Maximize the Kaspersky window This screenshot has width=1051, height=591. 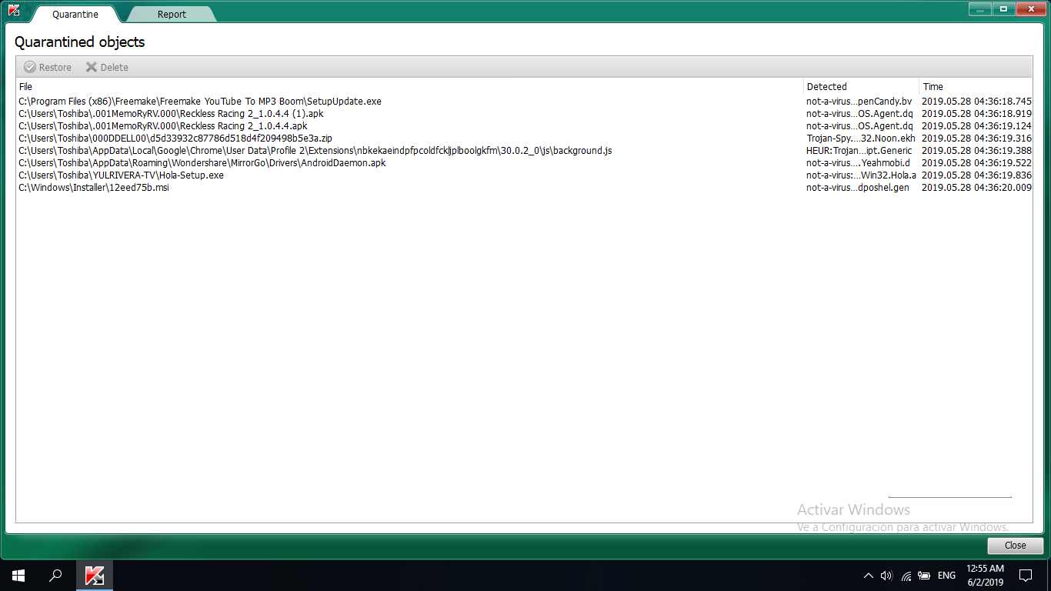pos(1003,9)
